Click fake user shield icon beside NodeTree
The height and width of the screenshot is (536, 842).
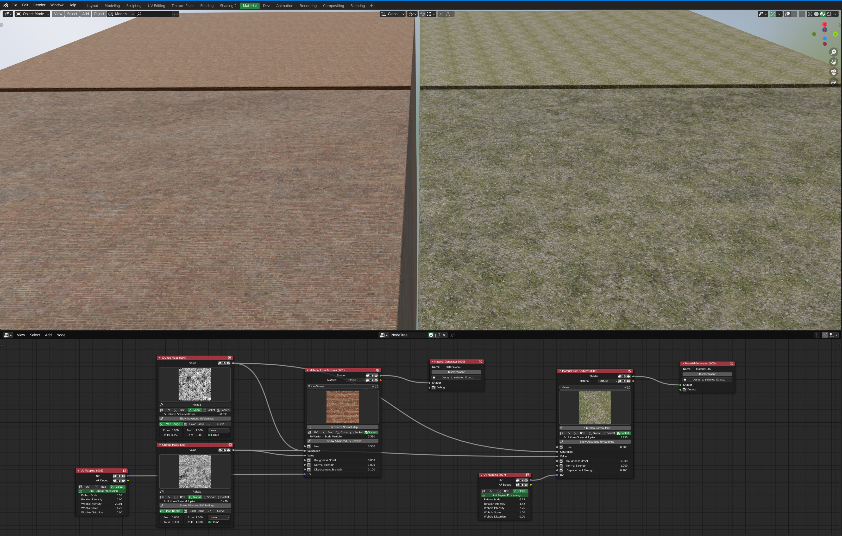431,335
